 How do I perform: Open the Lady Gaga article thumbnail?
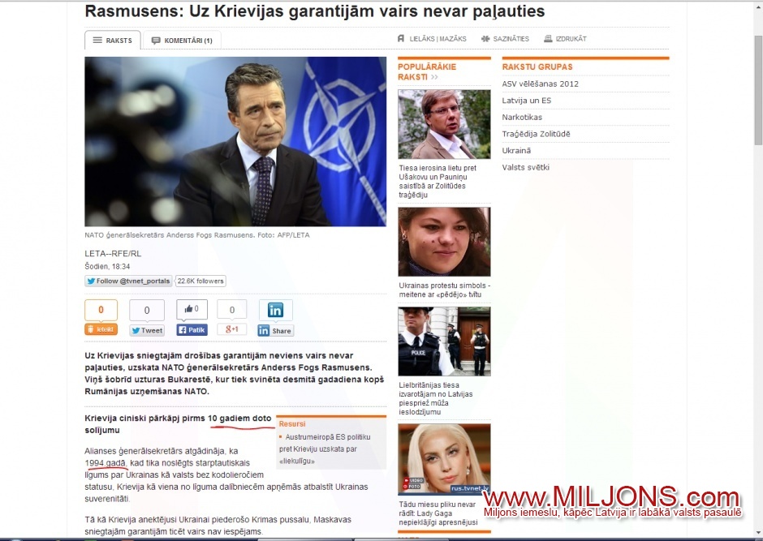pos(444,458)
